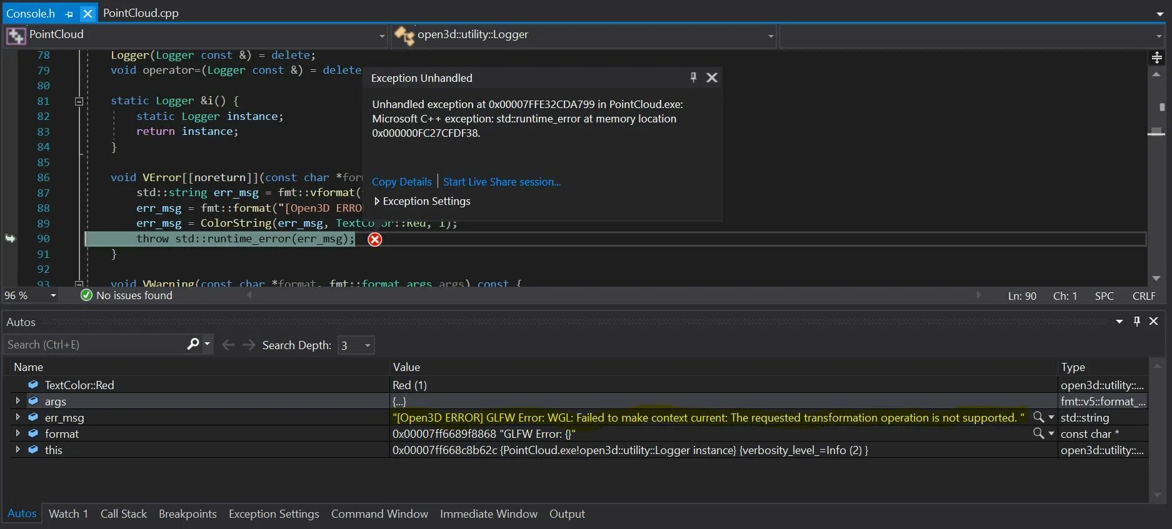Toggle auto-hide pin on Autos panel
This screenshot has height=529, width=1172.
pyautogui.click(x=1136, y=321)
